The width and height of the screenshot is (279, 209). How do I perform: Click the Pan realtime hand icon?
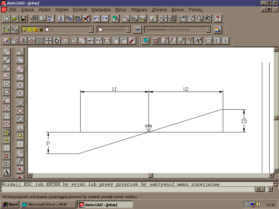click(x=182, y=18)
